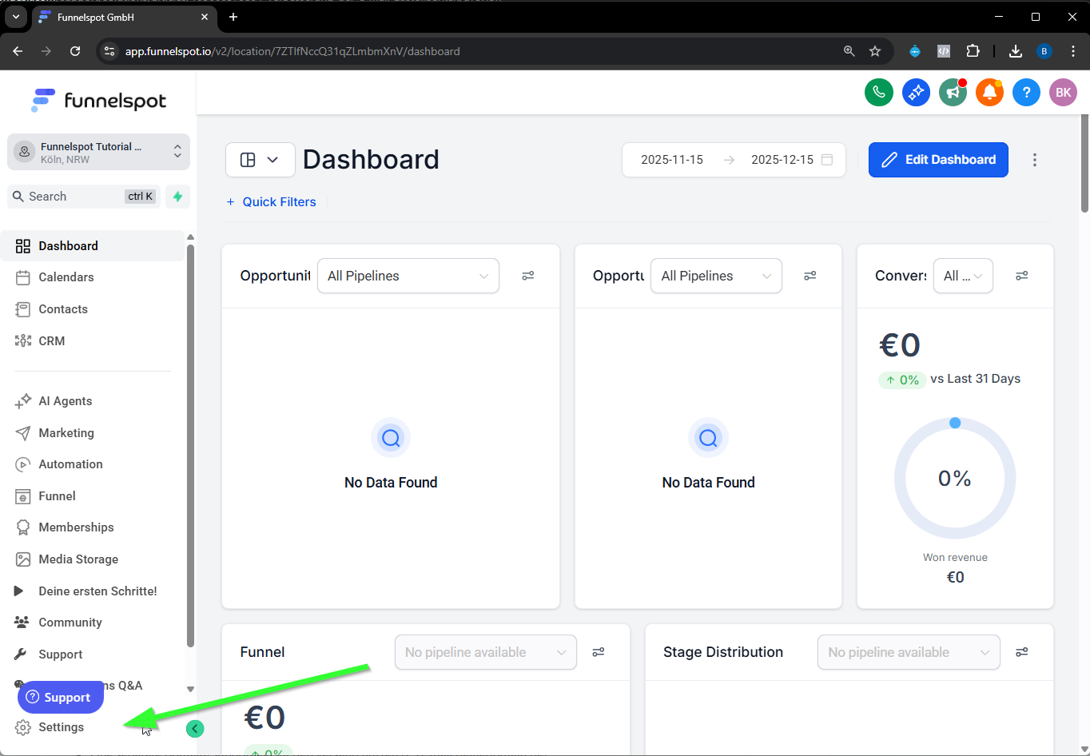1090x756 pixels.
Task: Go to Dashboard in the sidebar
Action: [92, 246]
